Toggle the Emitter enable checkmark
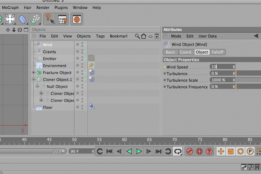This screenshot has width=261, height=174. pos(85,58)
